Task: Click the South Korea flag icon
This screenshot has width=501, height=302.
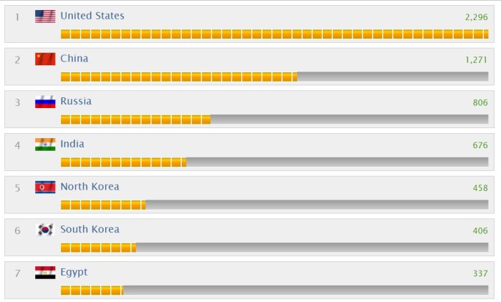Action: pyautogui.click(x=45, y=230)
